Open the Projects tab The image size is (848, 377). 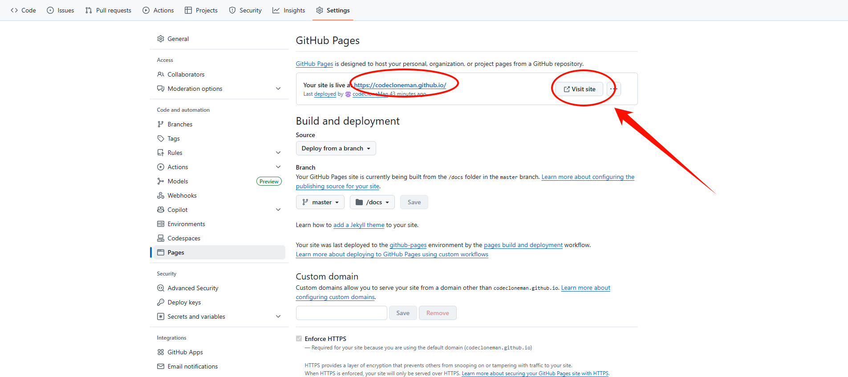201,10
